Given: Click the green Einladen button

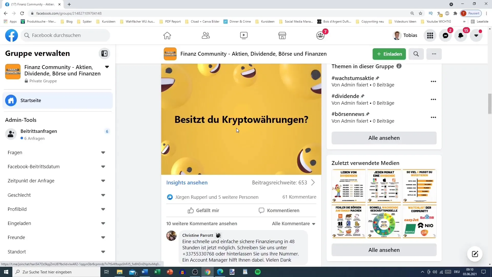Looking at the screenshot, I should (x=389, y=54).
